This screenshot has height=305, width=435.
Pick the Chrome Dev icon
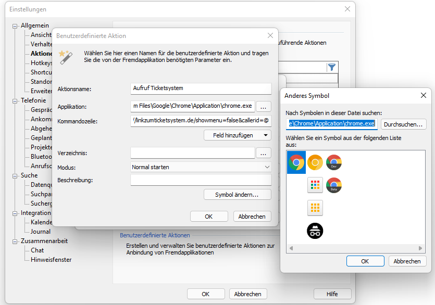tap(334, 162)
